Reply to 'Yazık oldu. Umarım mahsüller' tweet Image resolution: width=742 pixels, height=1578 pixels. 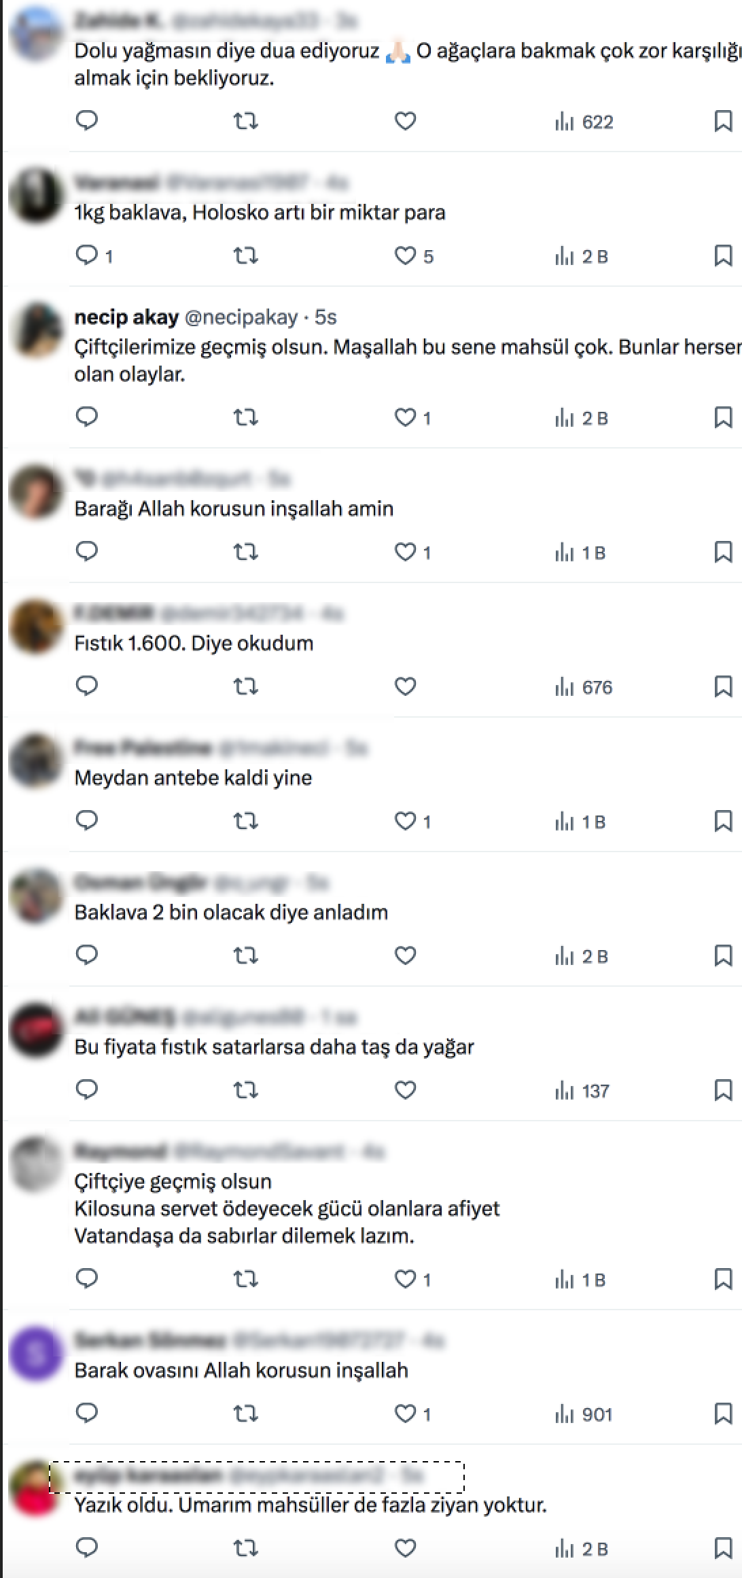[x=87, y=1548]
